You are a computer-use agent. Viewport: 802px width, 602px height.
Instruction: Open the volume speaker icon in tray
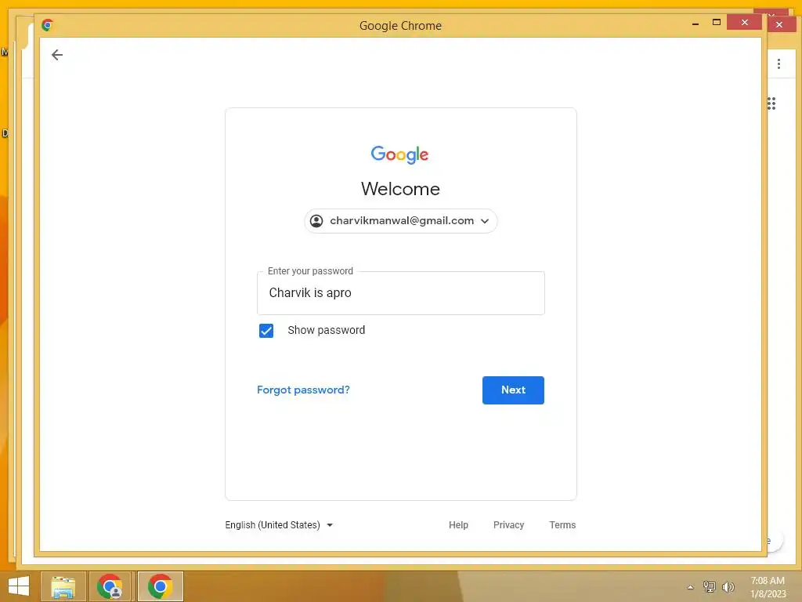728,587
